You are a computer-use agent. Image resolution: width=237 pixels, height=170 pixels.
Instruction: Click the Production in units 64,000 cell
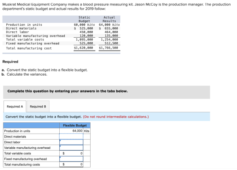click(71, 131)
